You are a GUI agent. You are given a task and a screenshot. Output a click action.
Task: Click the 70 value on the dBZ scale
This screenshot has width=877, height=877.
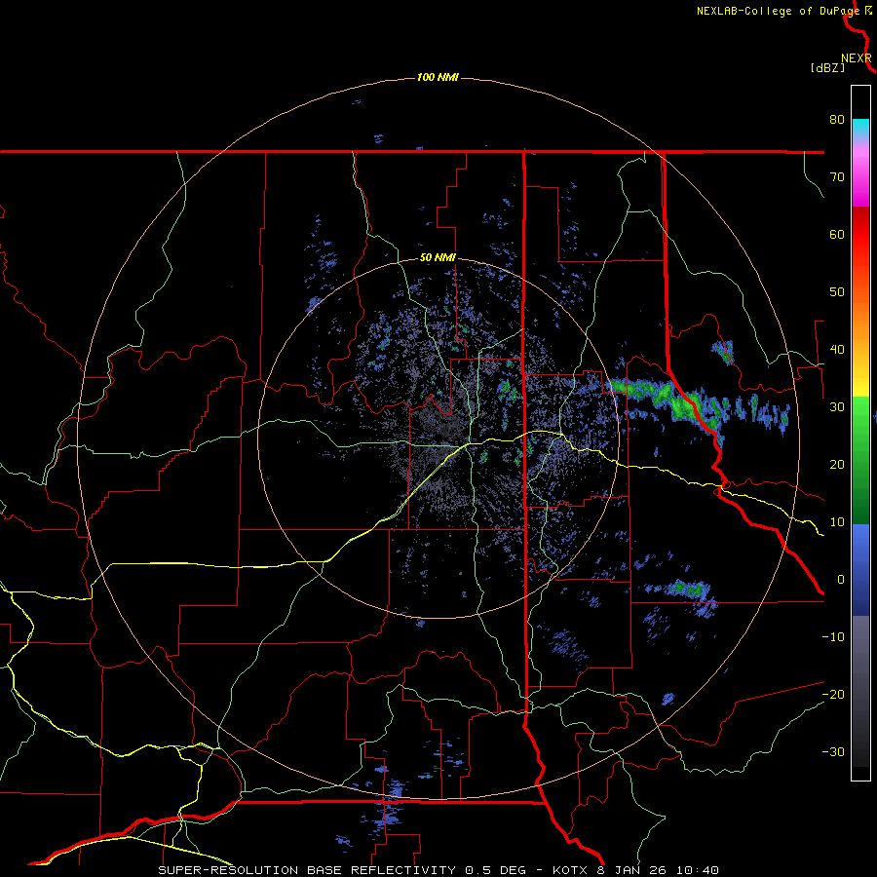(x=837, y=176)
